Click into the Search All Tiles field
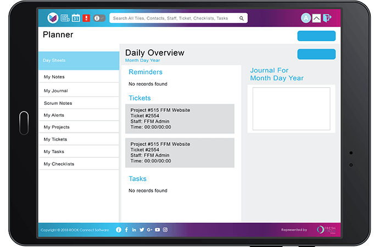Image resolution: width=379 pixels, height=247 pixels. tap(173, 18)
